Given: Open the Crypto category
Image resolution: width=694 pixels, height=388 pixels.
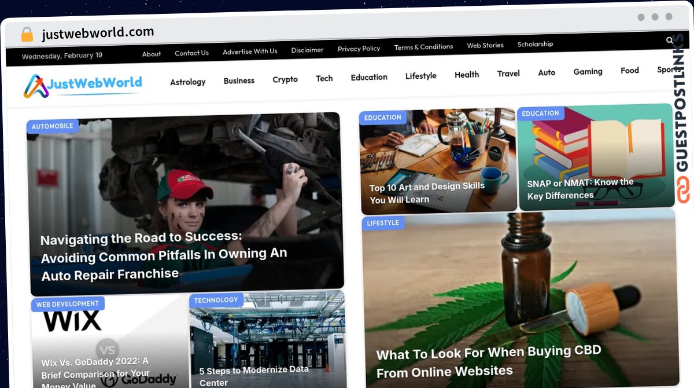Looking at the screenshot, I should coord(285,79).
